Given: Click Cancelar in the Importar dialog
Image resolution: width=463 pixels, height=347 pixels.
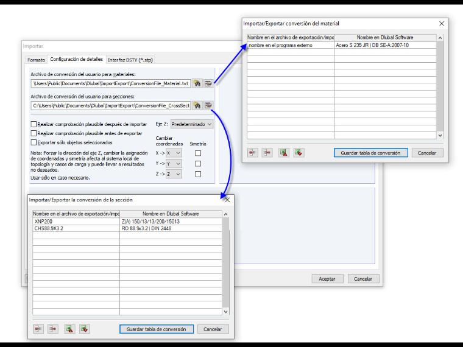Looking at the screenshot, I should [363, 279].
